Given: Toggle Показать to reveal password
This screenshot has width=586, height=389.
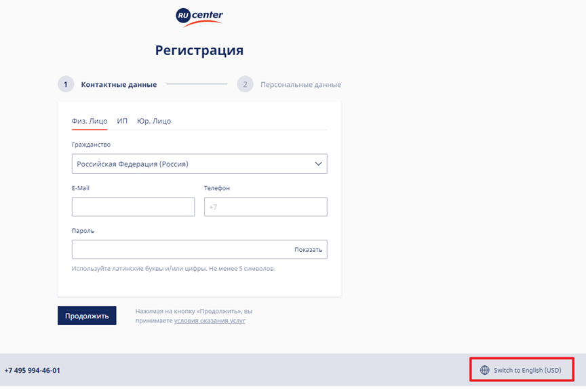Looking at the screenshot, I should click(x=308, y=249).
